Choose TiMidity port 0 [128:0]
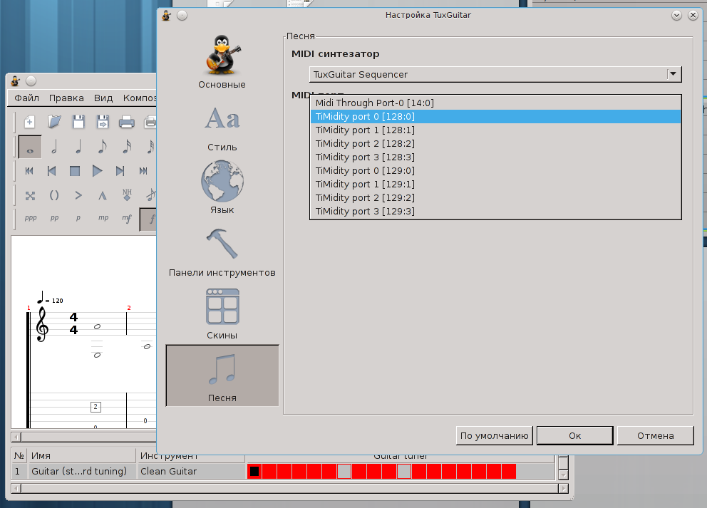The width and height of the screenshot is (707, 508). pyautogui.click(x=495, y=116)
